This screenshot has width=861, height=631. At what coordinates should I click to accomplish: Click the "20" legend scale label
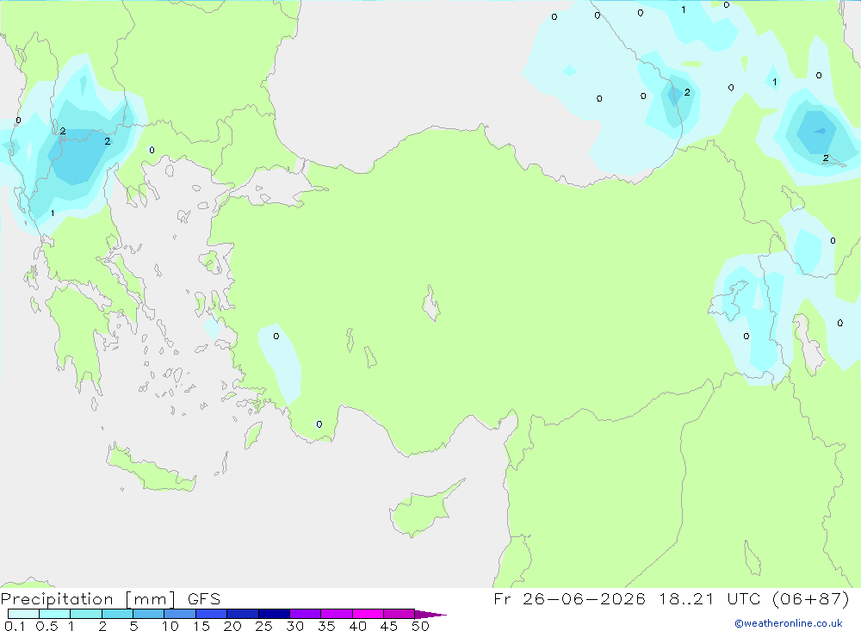pos(232,626)
